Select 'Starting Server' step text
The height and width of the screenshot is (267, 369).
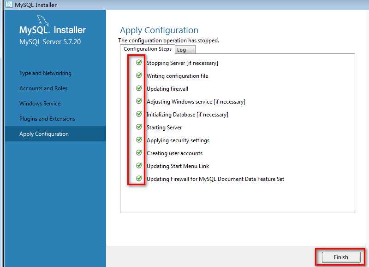(x=164, y=128)
